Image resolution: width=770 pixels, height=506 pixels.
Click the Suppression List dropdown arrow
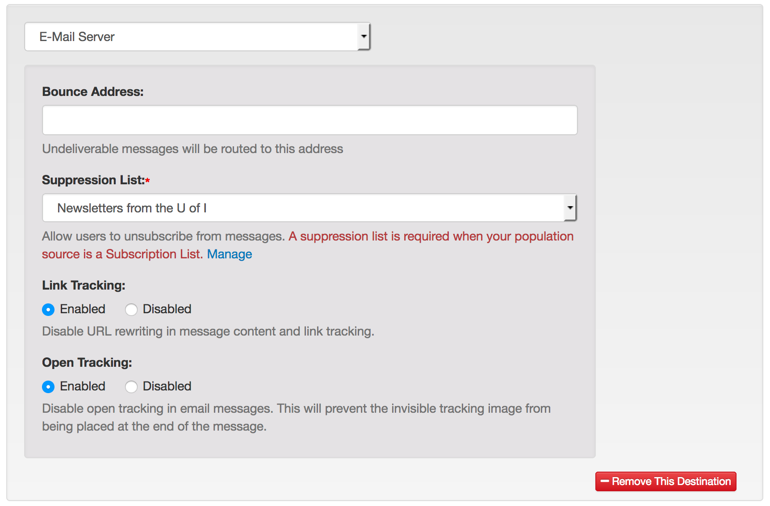[570, 208]
